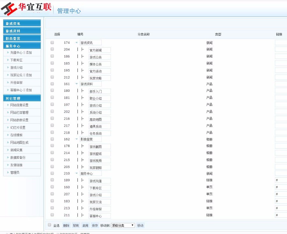Edit the 职业介绍 name field
Image resolution: width=287 pixels, height=234 pixels.
click(x=99, y=98)
